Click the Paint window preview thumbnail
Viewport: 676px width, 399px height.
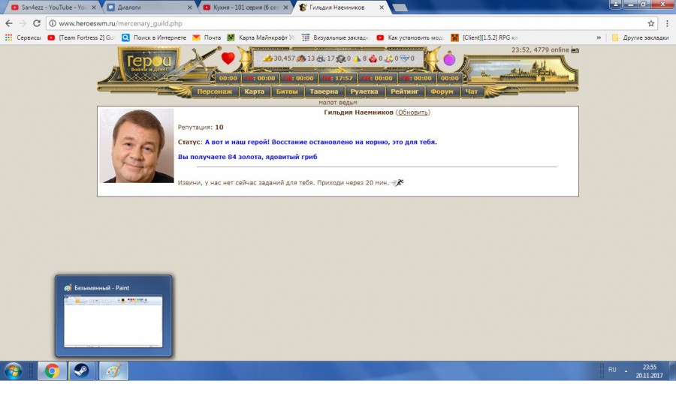(x=113, y=320)
